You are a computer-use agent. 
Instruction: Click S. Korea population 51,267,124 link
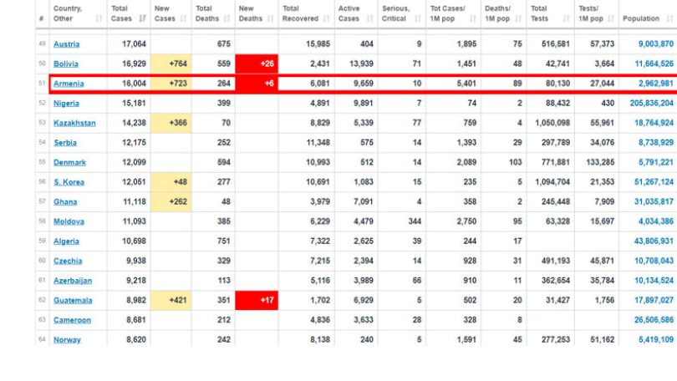tap(654, 182)
